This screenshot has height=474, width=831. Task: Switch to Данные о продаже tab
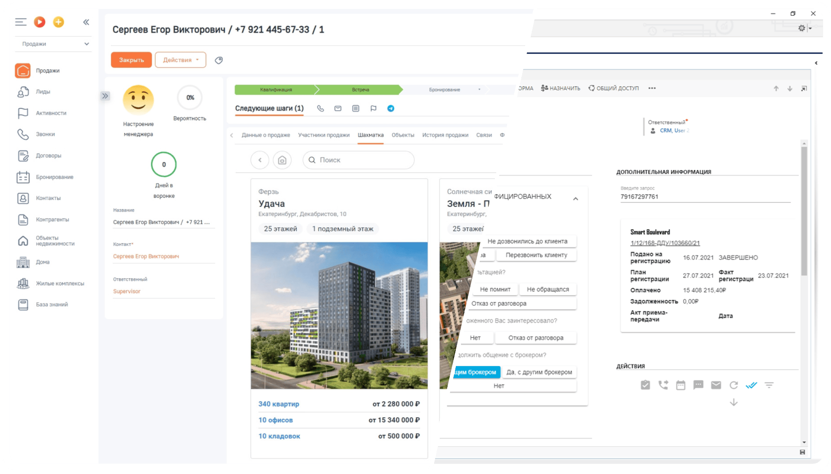point(266,135)
